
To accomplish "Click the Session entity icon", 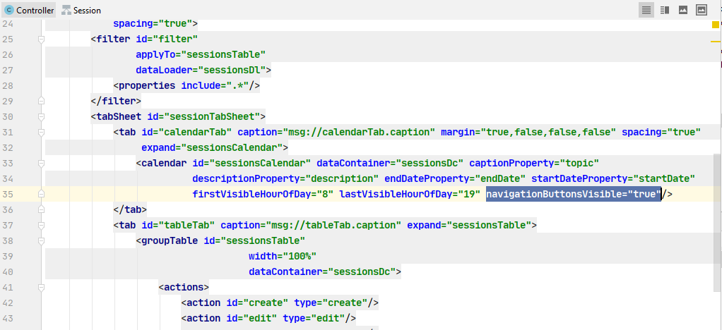I will 66,10.
